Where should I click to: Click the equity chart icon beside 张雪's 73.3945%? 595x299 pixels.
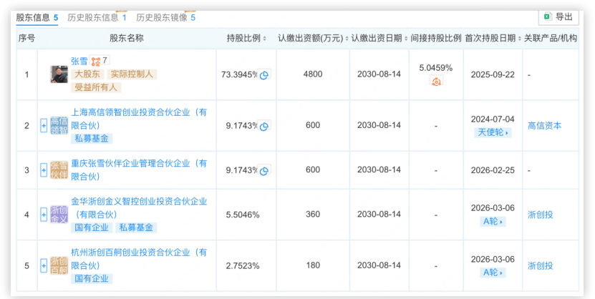(264, 75)
